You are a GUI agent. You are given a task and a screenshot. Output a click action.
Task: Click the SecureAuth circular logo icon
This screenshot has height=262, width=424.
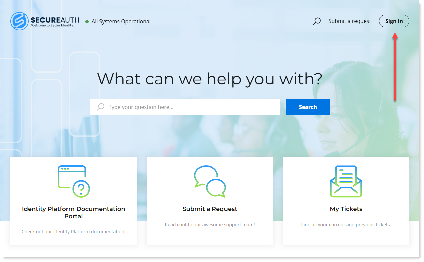19,21
